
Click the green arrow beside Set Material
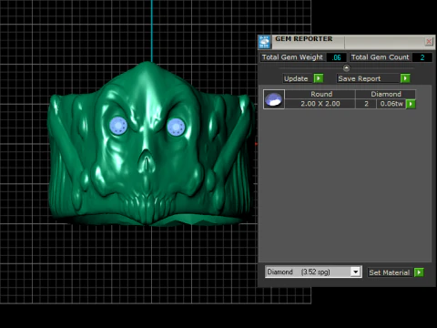419,272
